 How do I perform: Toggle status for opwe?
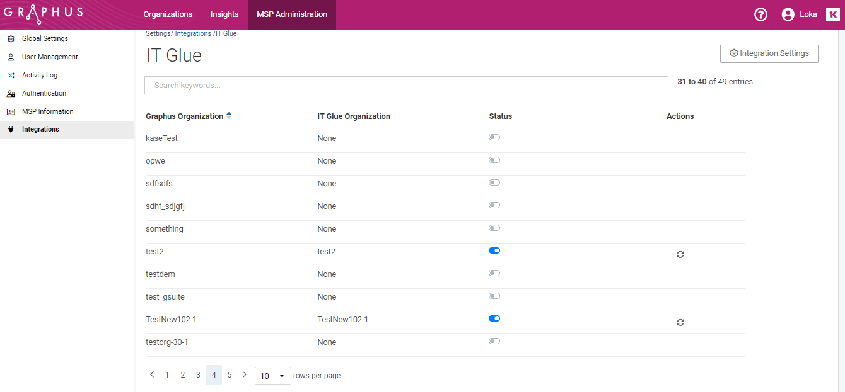coord(494,160)
